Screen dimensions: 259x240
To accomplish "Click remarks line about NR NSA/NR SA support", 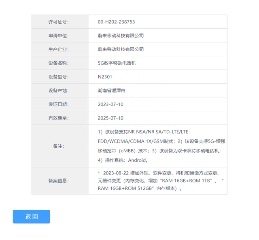I will [x=143, y=132].
